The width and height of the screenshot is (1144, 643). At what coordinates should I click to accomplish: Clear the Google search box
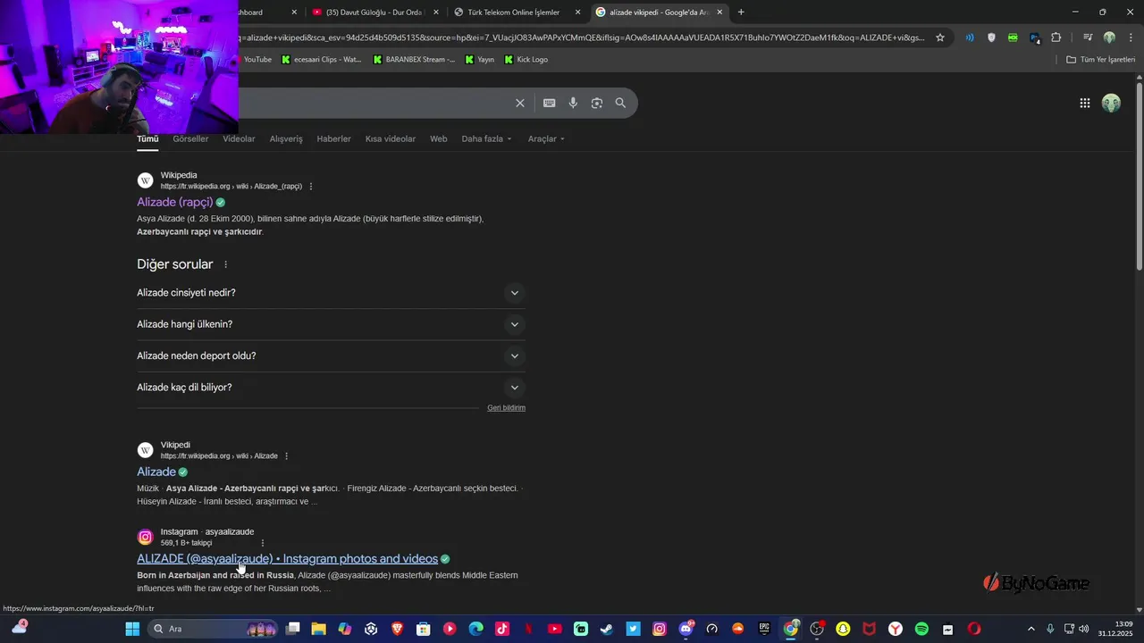coord(520,103)
